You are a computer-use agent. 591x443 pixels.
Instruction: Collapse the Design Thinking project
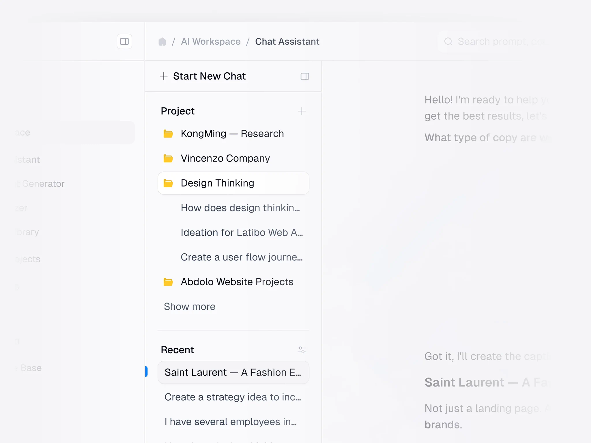pyautogui.click(x=233, y=183)
